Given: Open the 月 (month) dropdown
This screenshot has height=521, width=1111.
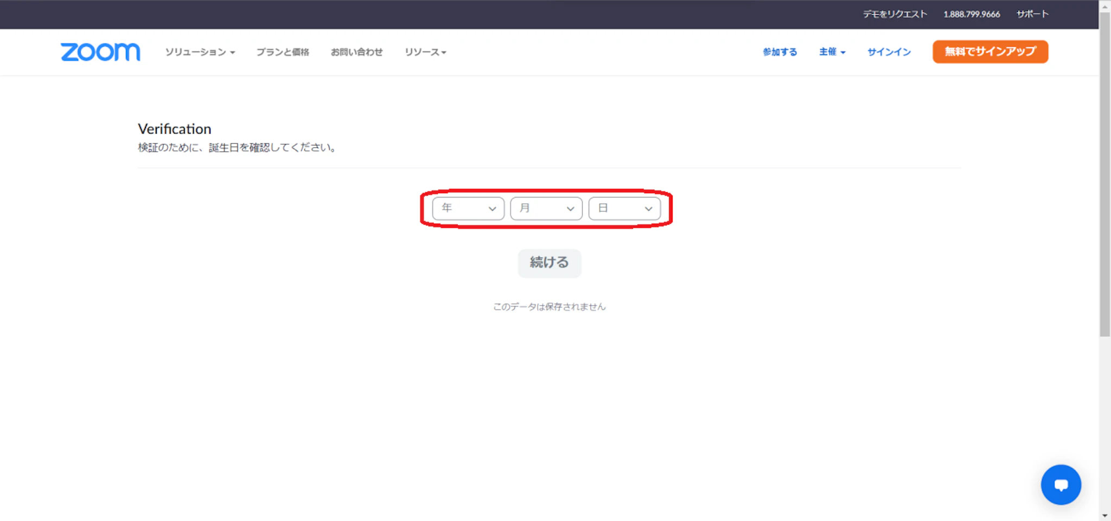Looking at the screenshot, I should [x=546, y=208].
